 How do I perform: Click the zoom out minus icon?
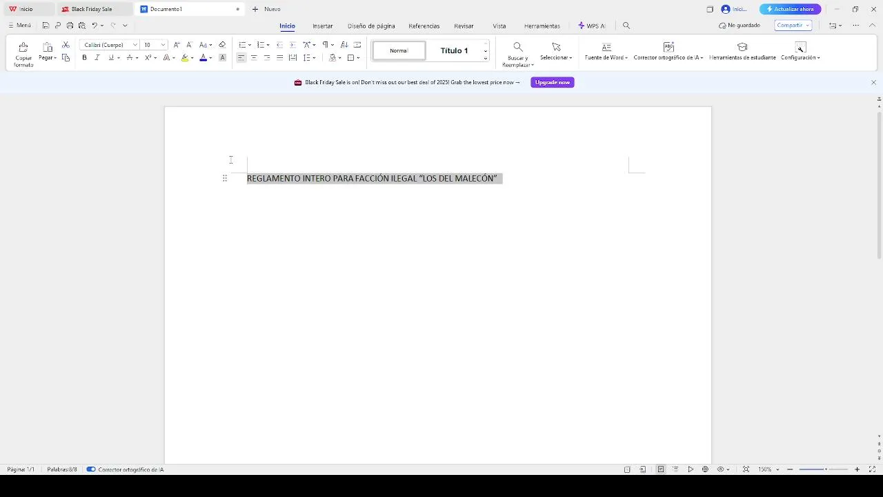[x=791, y=469]
